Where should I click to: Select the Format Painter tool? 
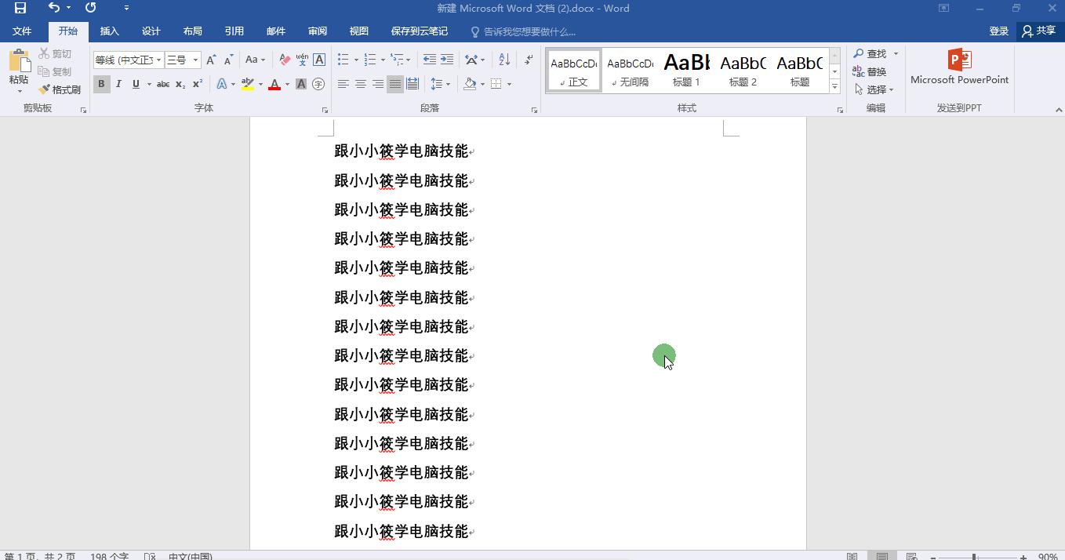60,89
